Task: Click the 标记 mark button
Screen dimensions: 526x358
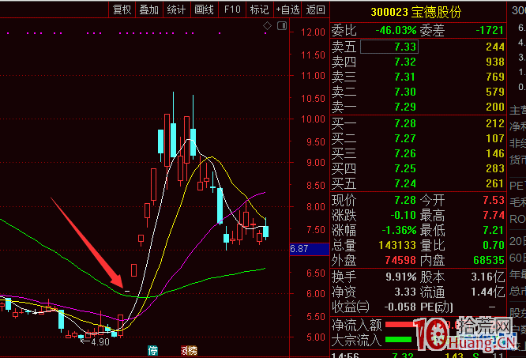Action: [x=260, y=9]
